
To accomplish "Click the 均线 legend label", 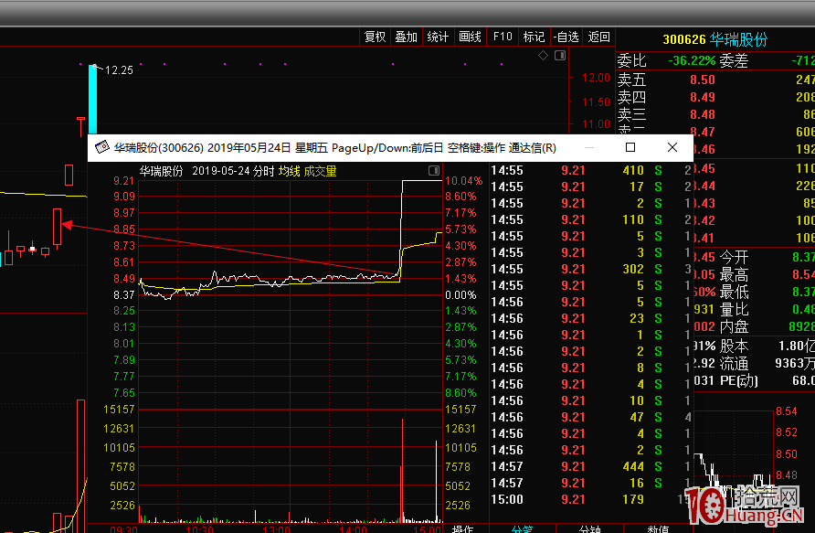I will coord(289,171).
